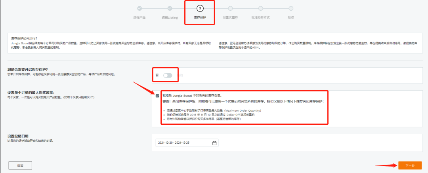Open the calendar icon in date field
This screenshot has height=173, width=428.
[214, 143]
